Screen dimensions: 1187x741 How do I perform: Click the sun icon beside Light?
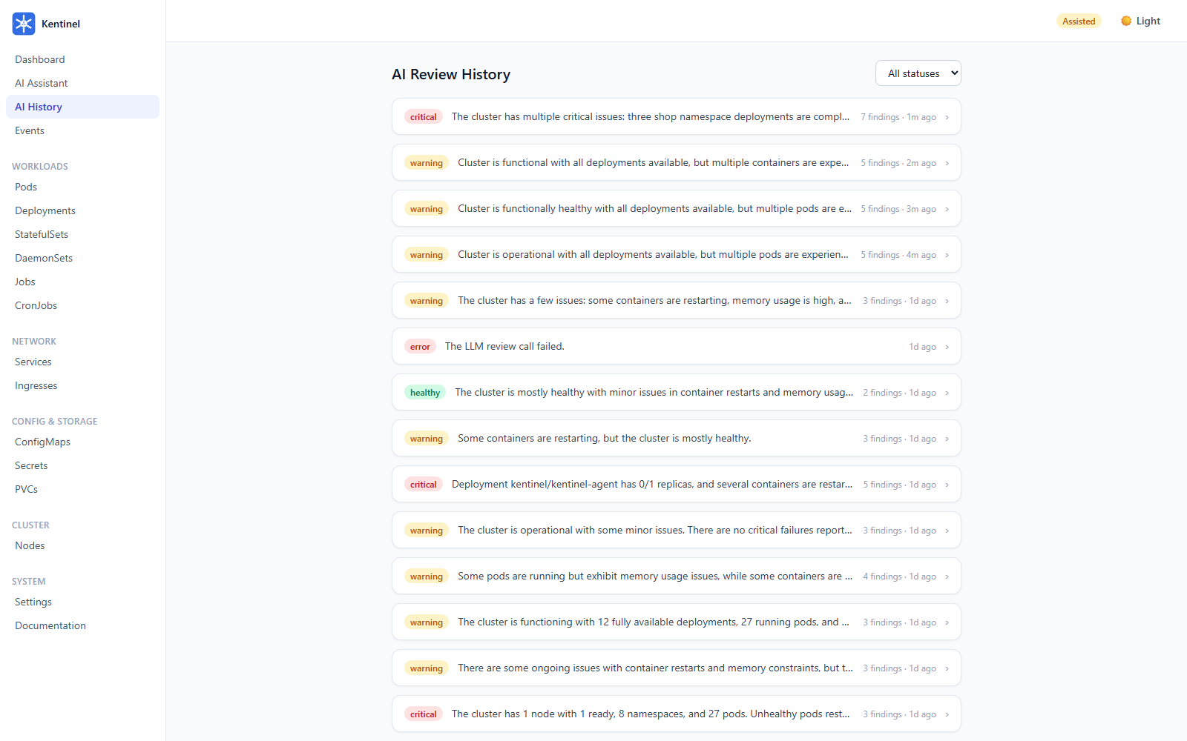[1126, 21]
